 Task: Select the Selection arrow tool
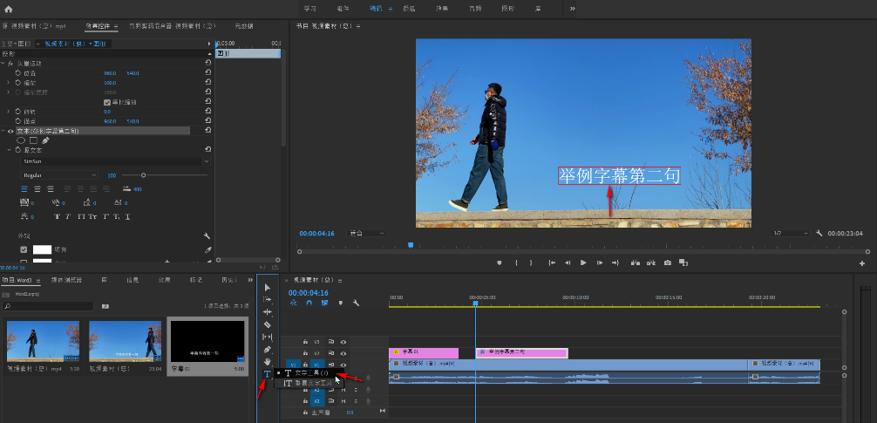click(268, 287)
